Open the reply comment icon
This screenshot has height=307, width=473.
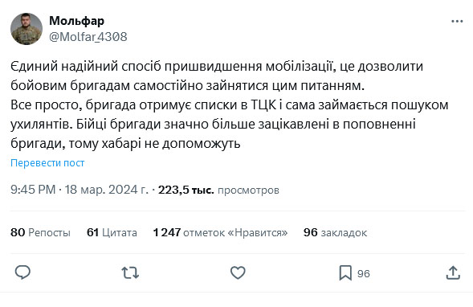(x=22, y=272)
